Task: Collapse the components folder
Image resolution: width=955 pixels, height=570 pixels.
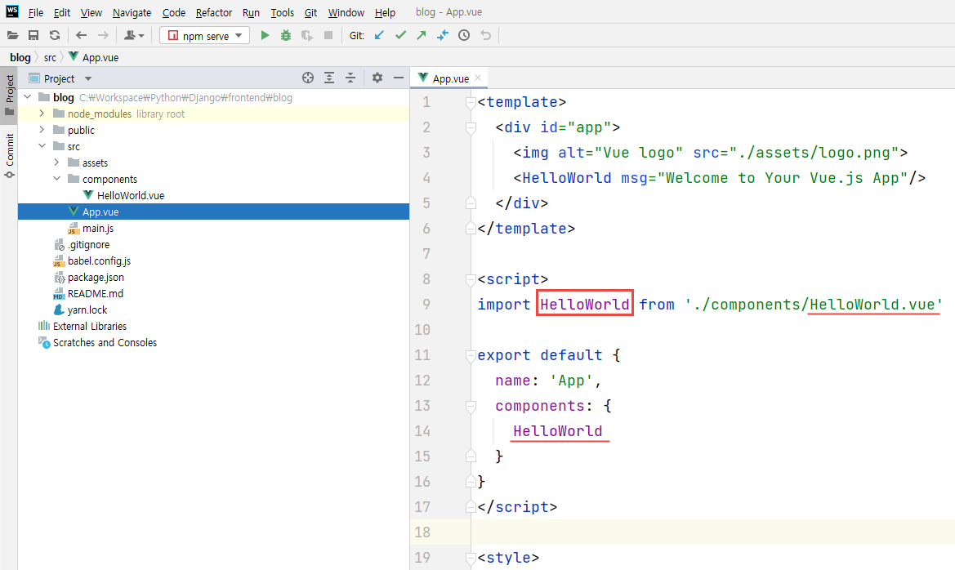Action: pyautogui.click(x=56, y=179)
